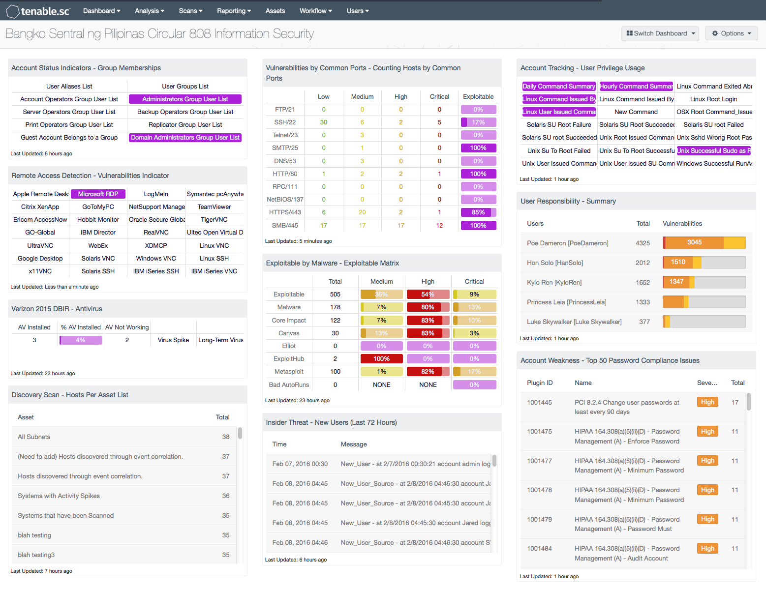Click Account Operators Group User List
Viewport: 766px width, 591px height.
69,99
